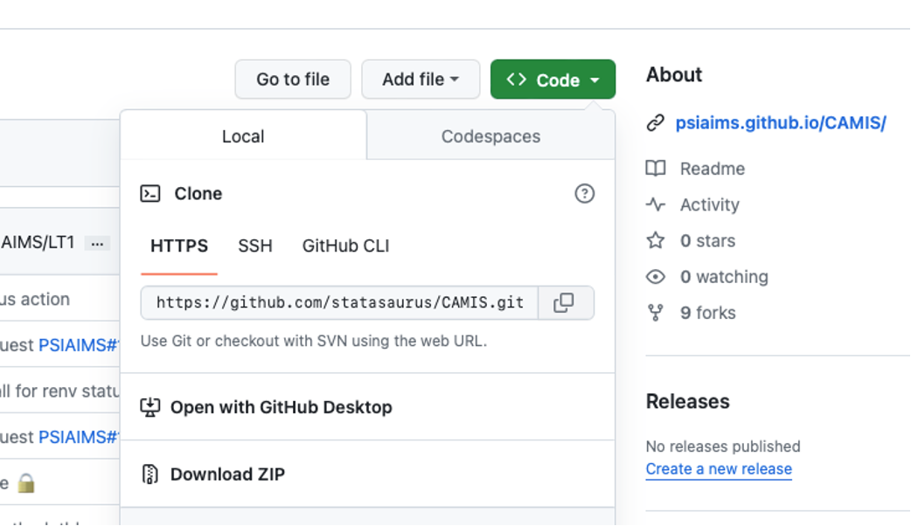Click the HTTPS clone URL text field
Screen dimensions: 911x526
click(339, 303)
